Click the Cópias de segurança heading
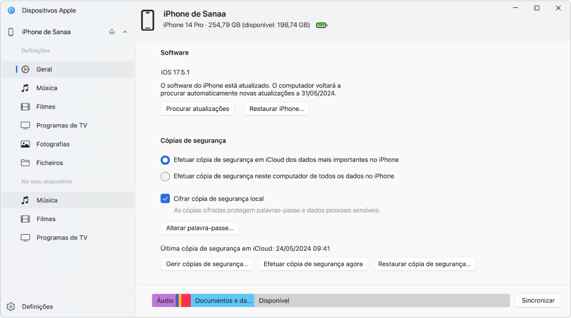Image resolution: width=571 pixels, height=318 pixels. (x=193, y=141)
